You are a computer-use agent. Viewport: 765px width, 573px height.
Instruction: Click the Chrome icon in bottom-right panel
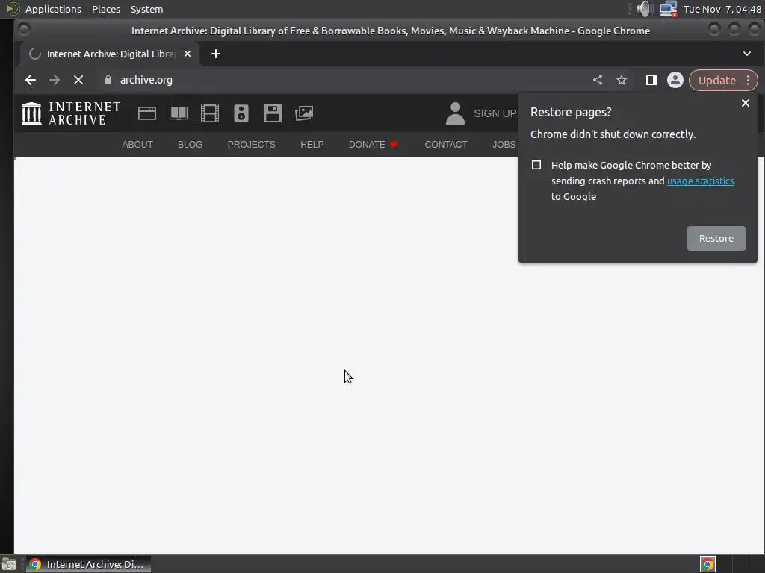pos(708,564)
